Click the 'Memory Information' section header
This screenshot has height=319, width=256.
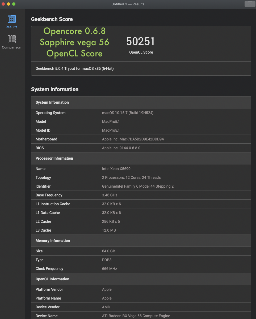coord(53,241)
